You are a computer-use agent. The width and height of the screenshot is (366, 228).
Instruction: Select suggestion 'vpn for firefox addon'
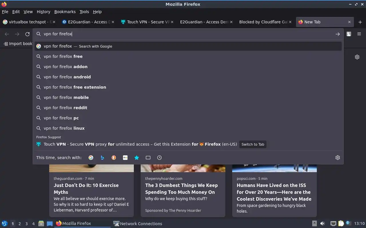pyautogui.click(x=188, y=67)
